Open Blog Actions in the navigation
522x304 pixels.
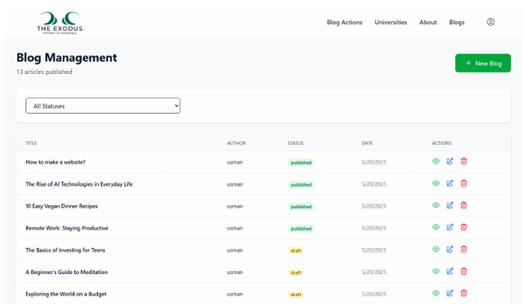click(344, 23)
